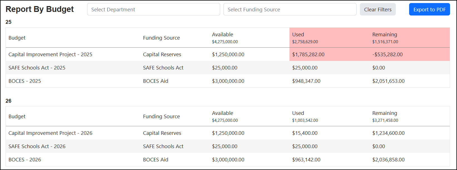
Task: Click Used header in 26 table
Action: [298, 113]
